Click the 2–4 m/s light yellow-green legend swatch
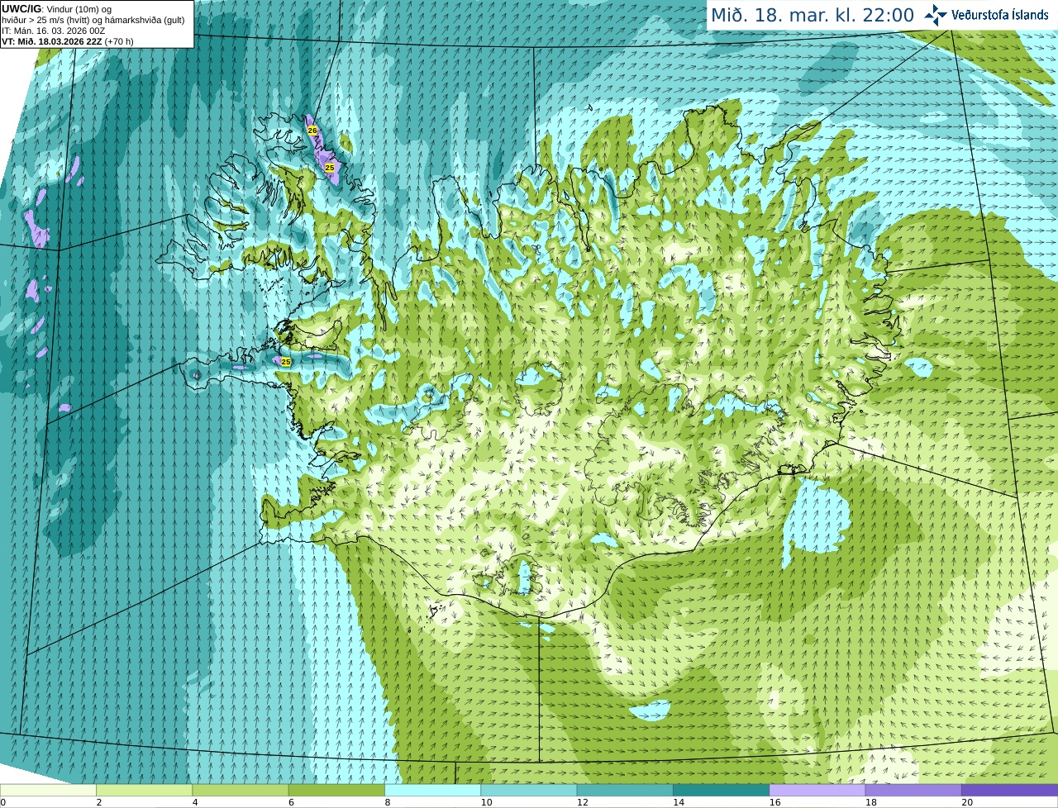1058x808 pixels. tap(144, 790)
